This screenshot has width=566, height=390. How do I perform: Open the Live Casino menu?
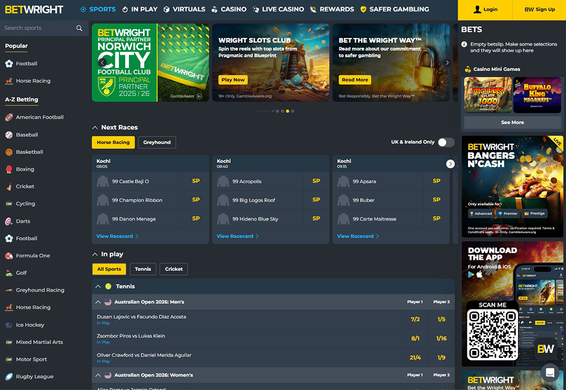(x=278, y=10)
